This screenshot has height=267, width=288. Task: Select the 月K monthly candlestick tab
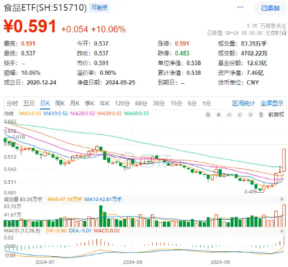click(x=75, y=103)
